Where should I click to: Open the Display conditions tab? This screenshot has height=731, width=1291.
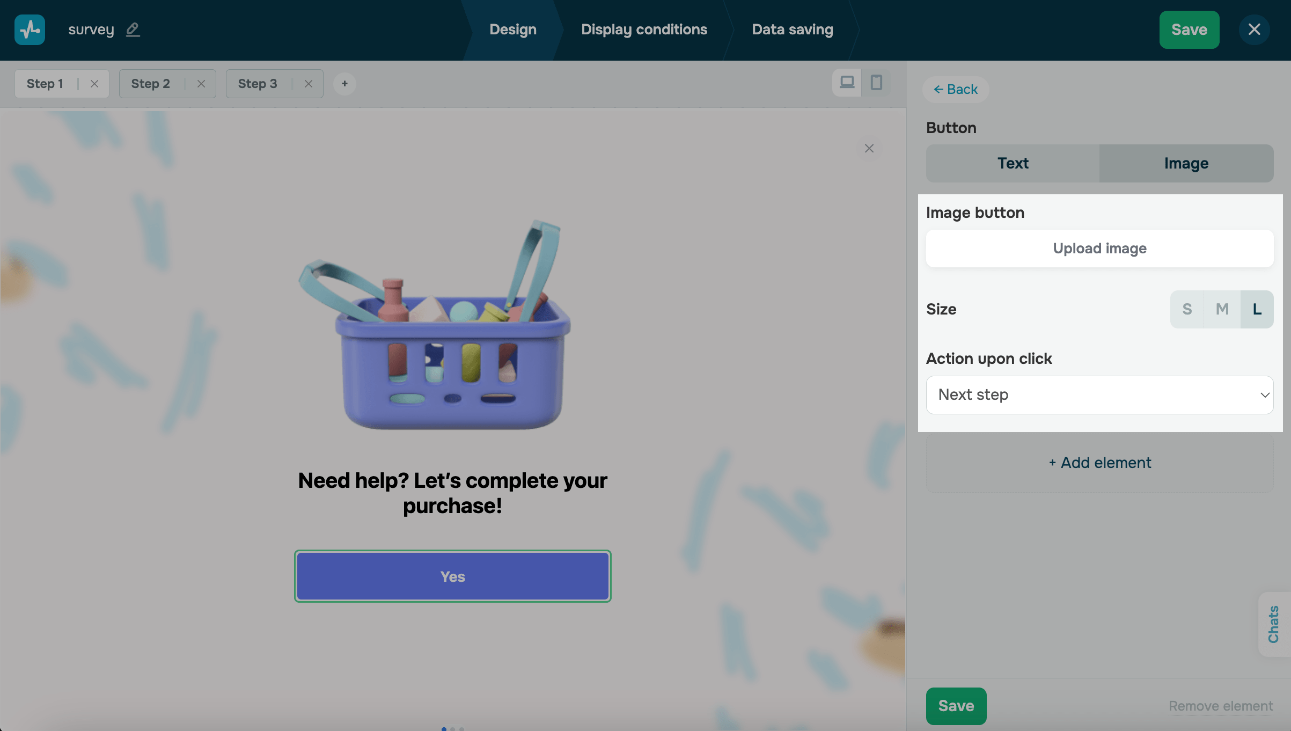[644, 30]
